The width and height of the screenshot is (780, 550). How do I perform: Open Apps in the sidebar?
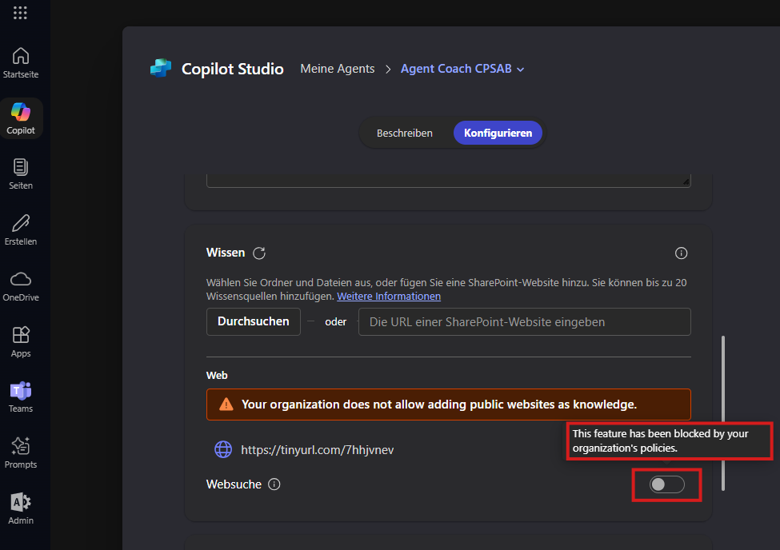(x=20, y=341)
